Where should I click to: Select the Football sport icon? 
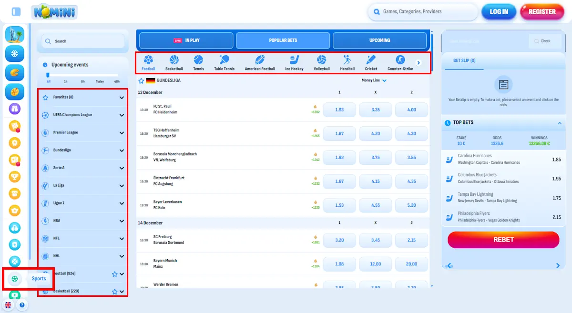coord(149,61)
